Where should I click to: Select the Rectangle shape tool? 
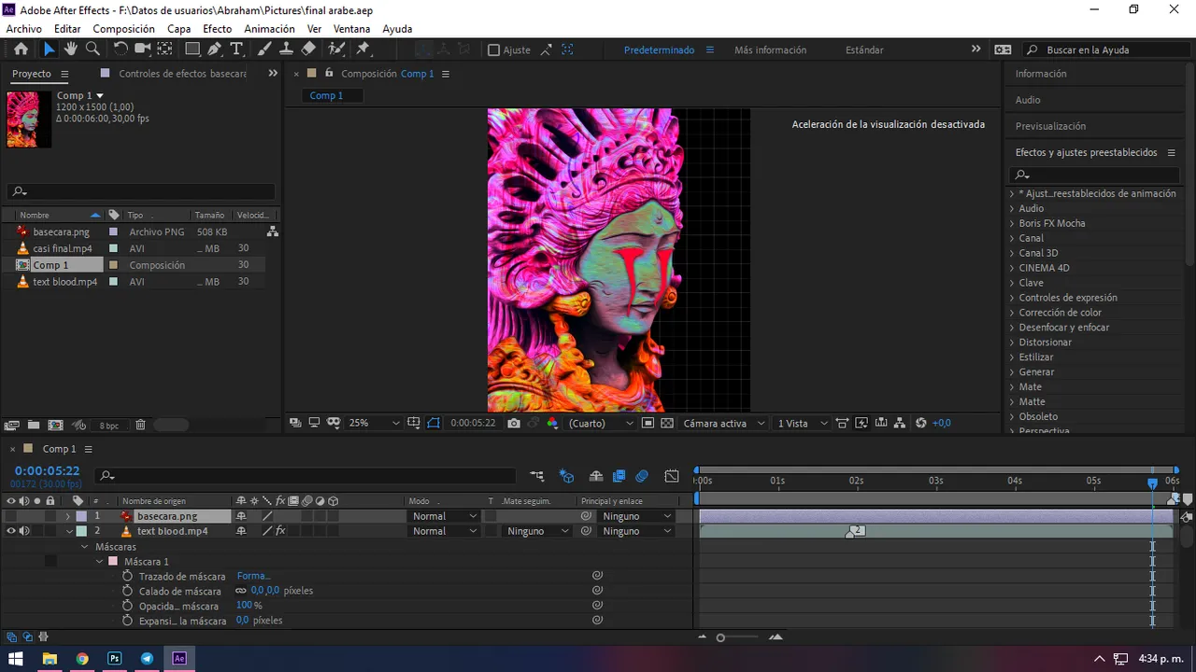click(192, 49)
